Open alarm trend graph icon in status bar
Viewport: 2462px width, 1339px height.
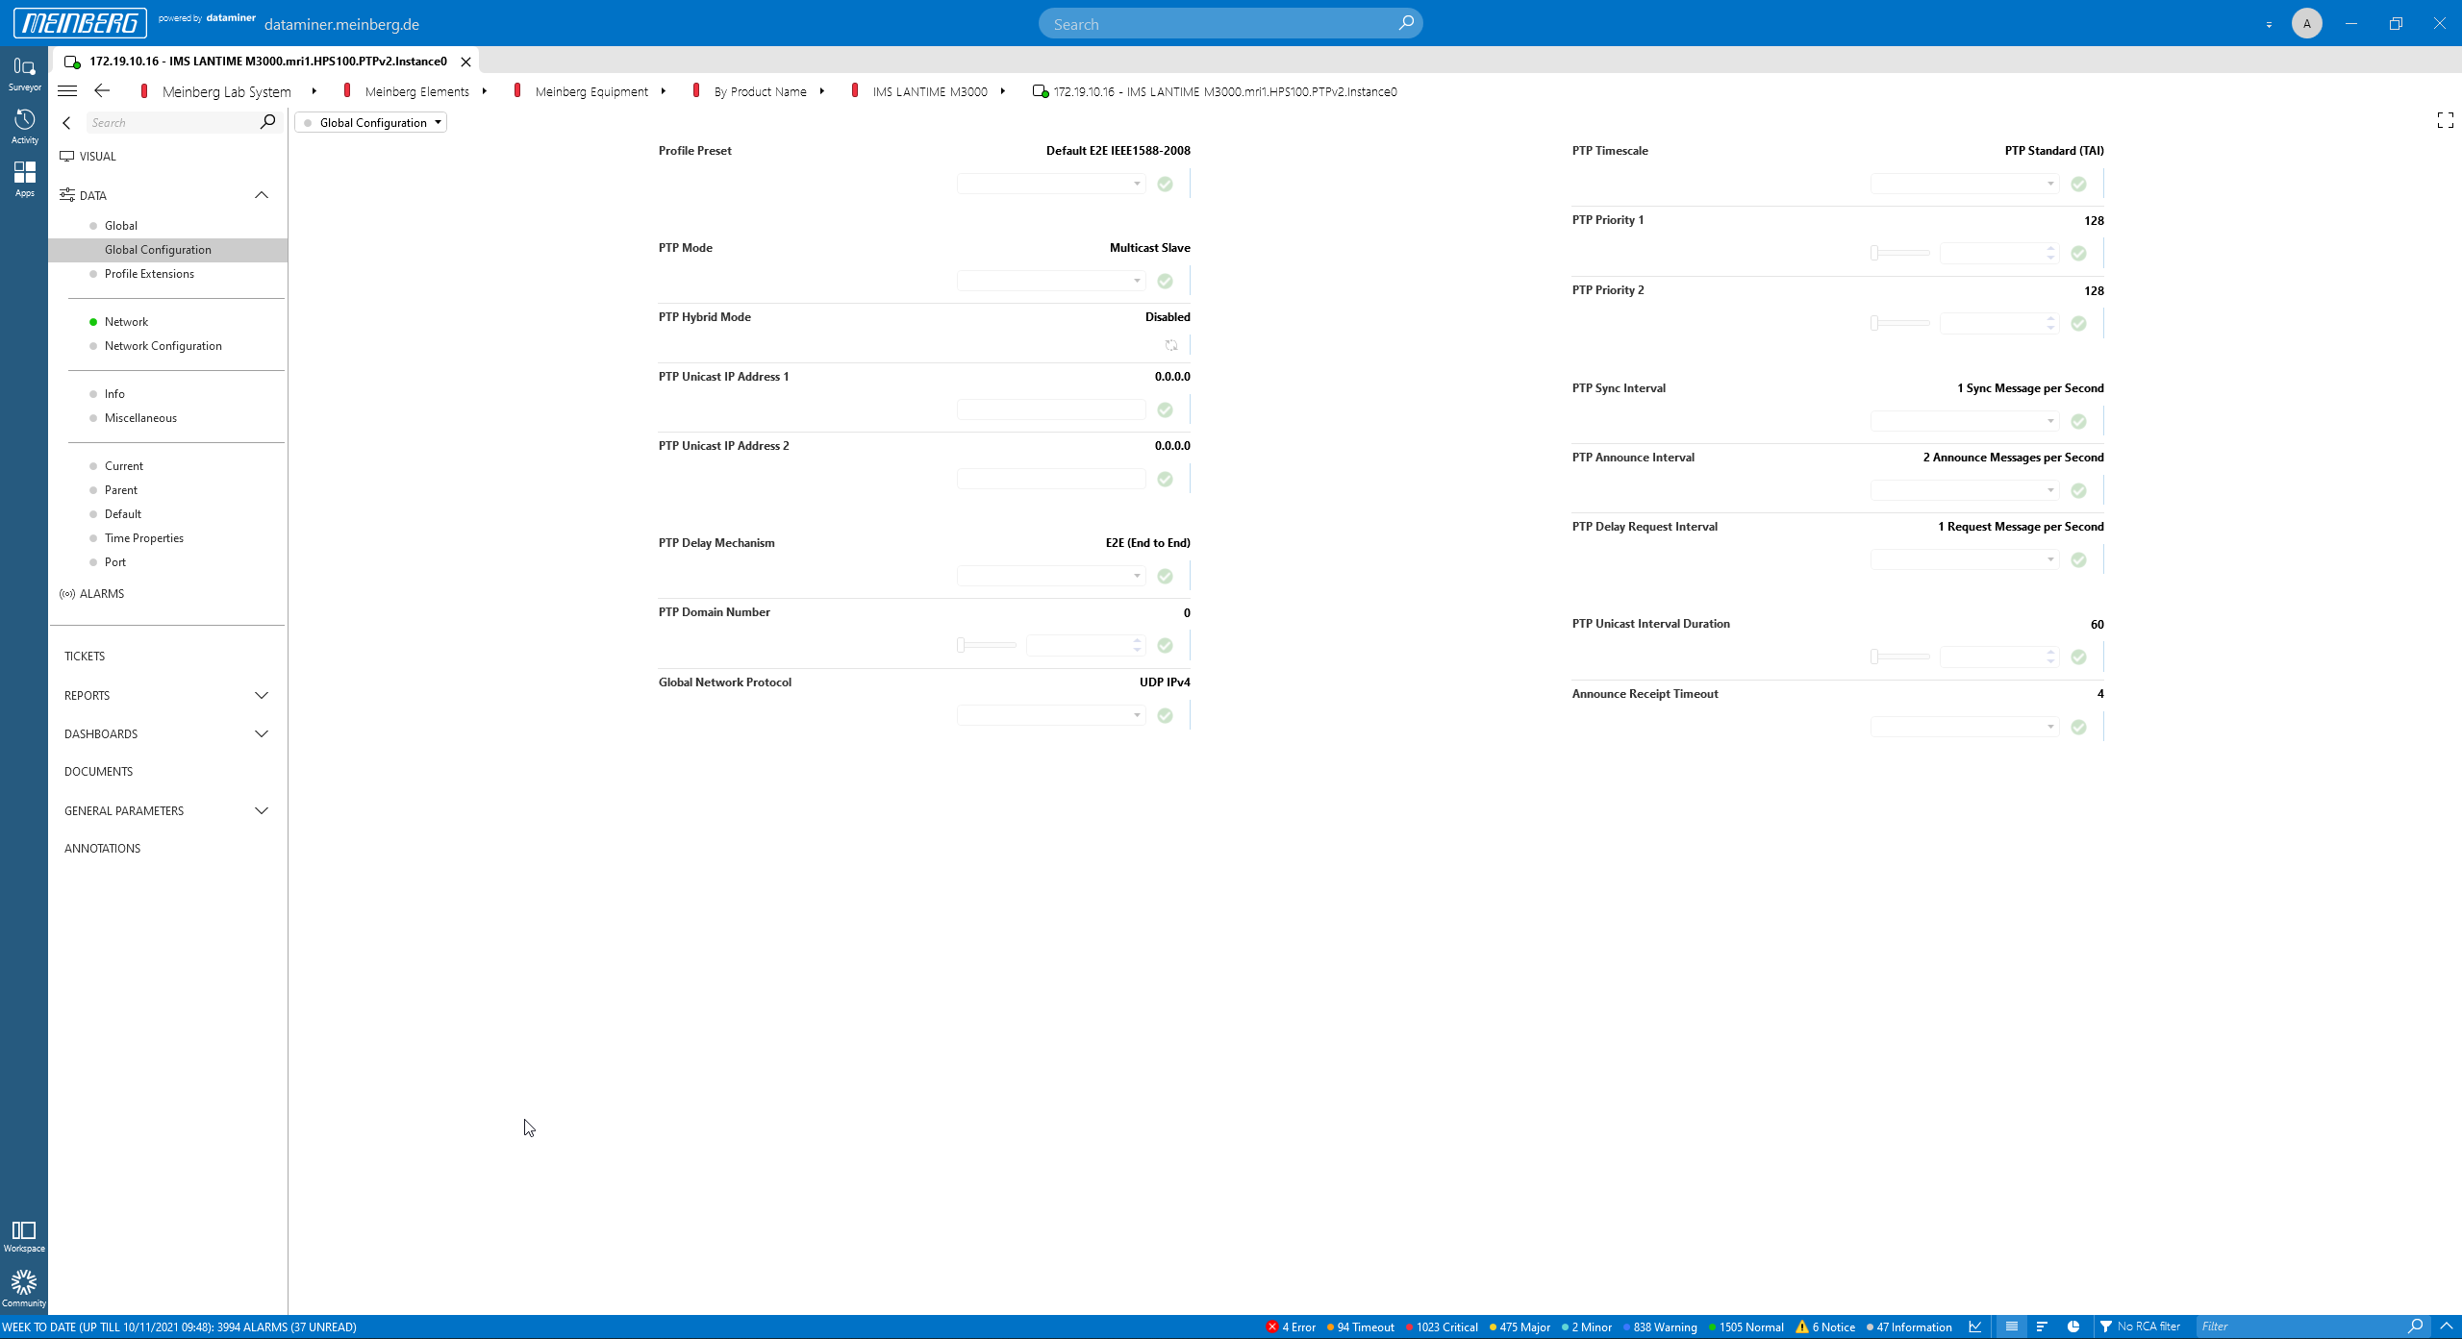pos(1975,1327)
